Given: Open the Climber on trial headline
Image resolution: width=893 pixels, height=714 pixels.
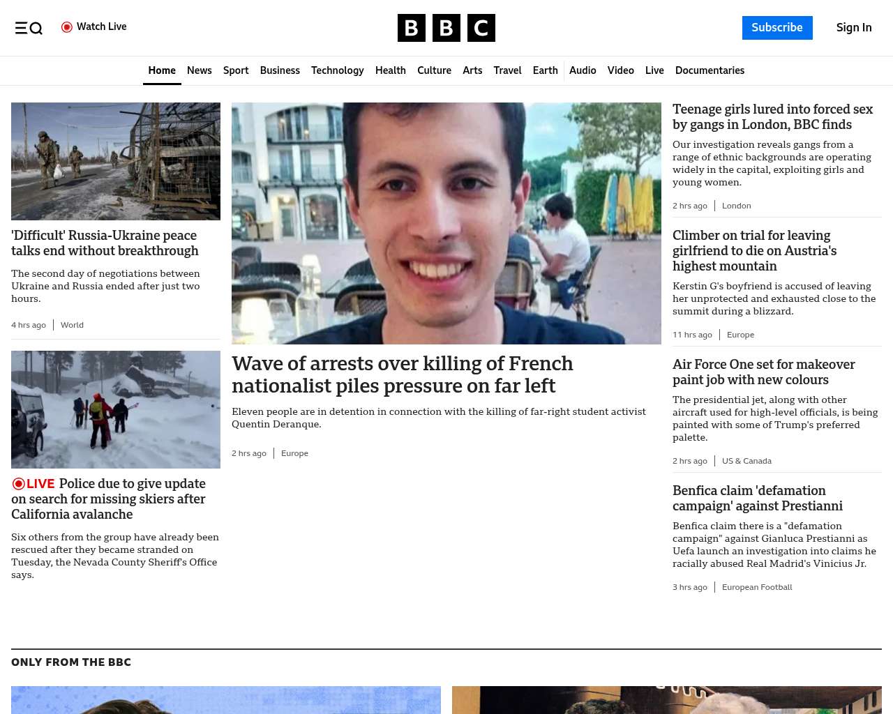Looking at the screenshot, I should (x=754, y=250).
